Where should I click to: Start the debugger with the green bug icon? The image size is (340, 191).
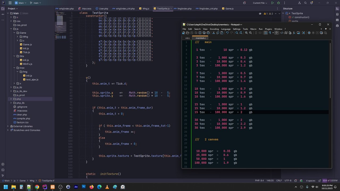click(278, 3)
